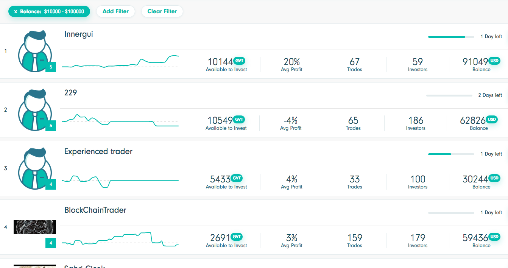Click the 229 level 5 badge

tap(51, 126)
